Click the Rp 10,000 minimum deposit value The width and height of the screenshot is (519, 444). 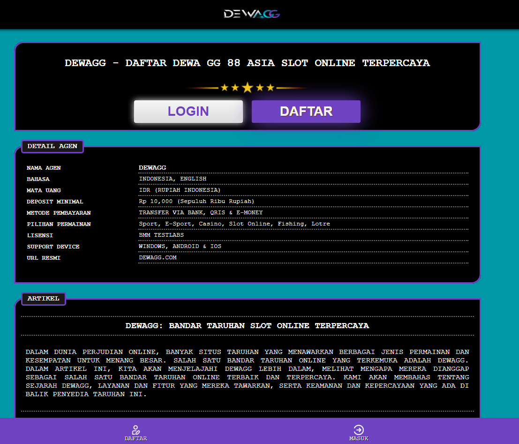coord(196,201)
